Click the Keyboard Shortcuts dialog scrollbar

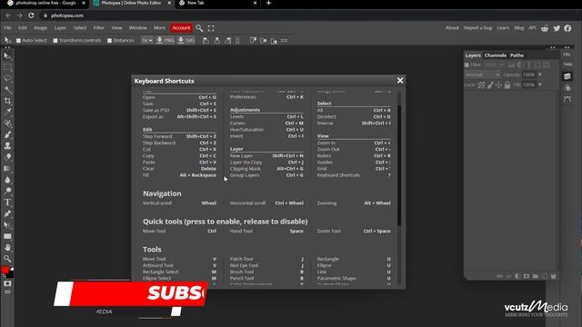coord(399,165)
